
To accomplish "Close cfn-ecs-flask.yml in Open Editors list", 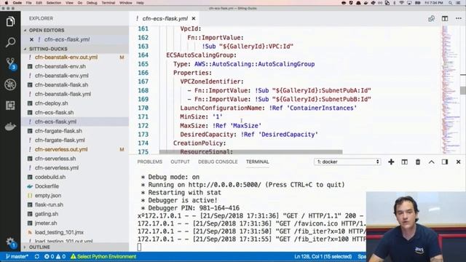I will tap(31, 39).
